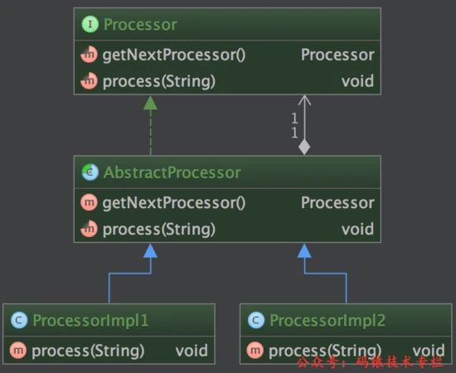Click the AbstractProcessor abstract class icon
This screenshot has width=456, height=373.
90,172
